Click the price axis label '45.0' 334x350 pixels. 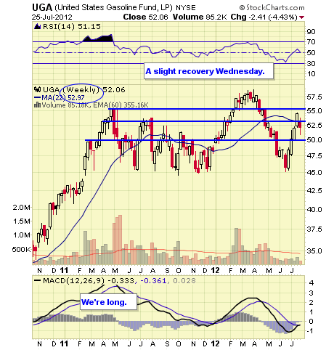(314, 173)
